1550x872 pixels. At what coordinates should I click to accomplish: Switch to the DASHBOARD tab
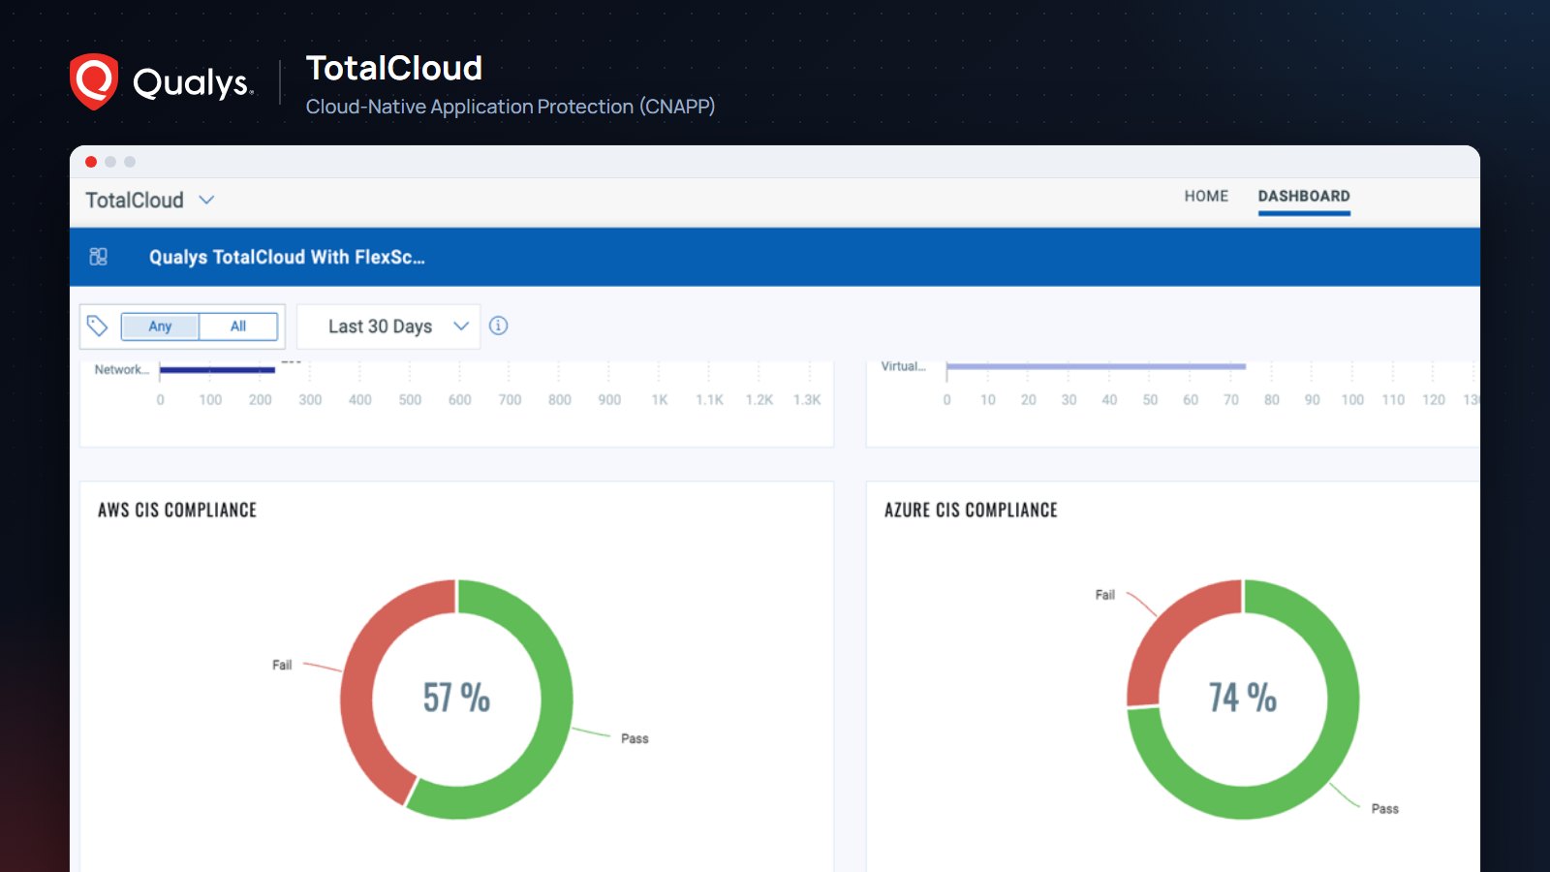1304,196
